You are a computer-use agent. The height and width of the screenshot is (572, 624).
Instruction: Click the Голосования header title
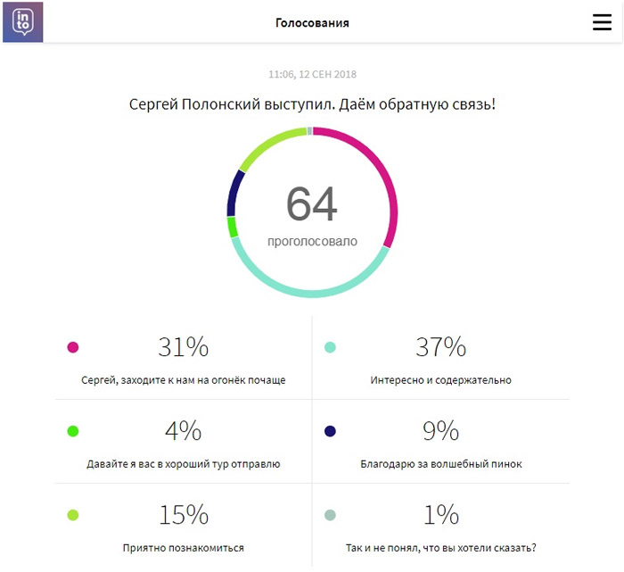click(312, 22)
